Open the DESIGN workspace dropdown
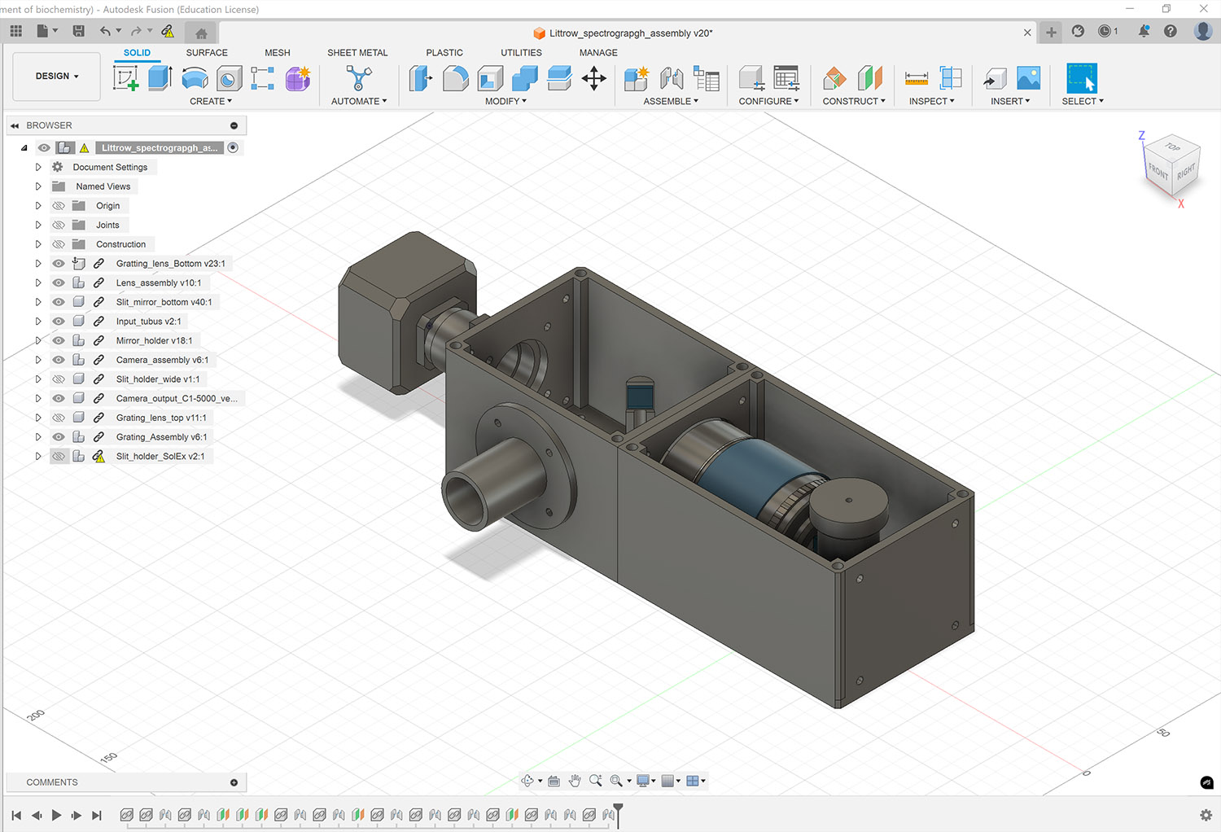This screenshot has width=1221, height=832. 57,77
